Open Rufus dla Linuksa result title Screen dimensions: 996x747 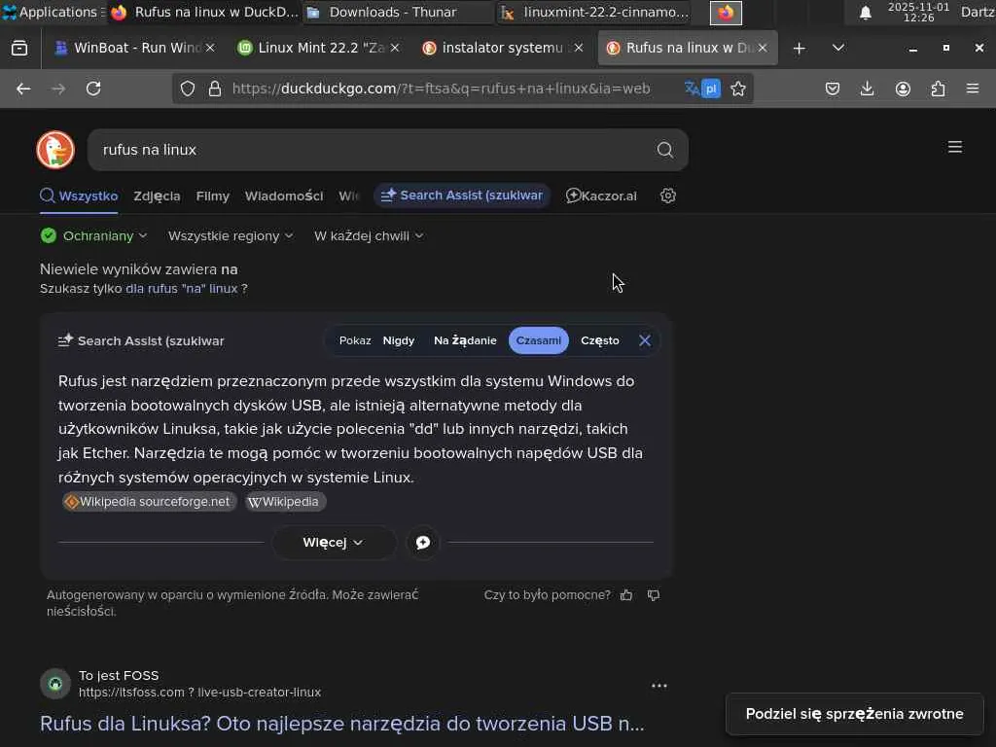click(x=341, y=724)
